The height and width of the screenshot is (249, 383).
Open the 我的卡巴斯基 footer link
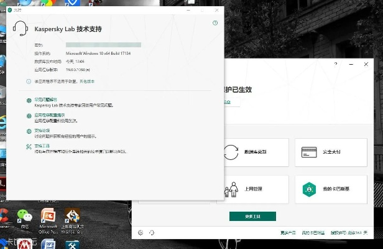click(313, 233)
